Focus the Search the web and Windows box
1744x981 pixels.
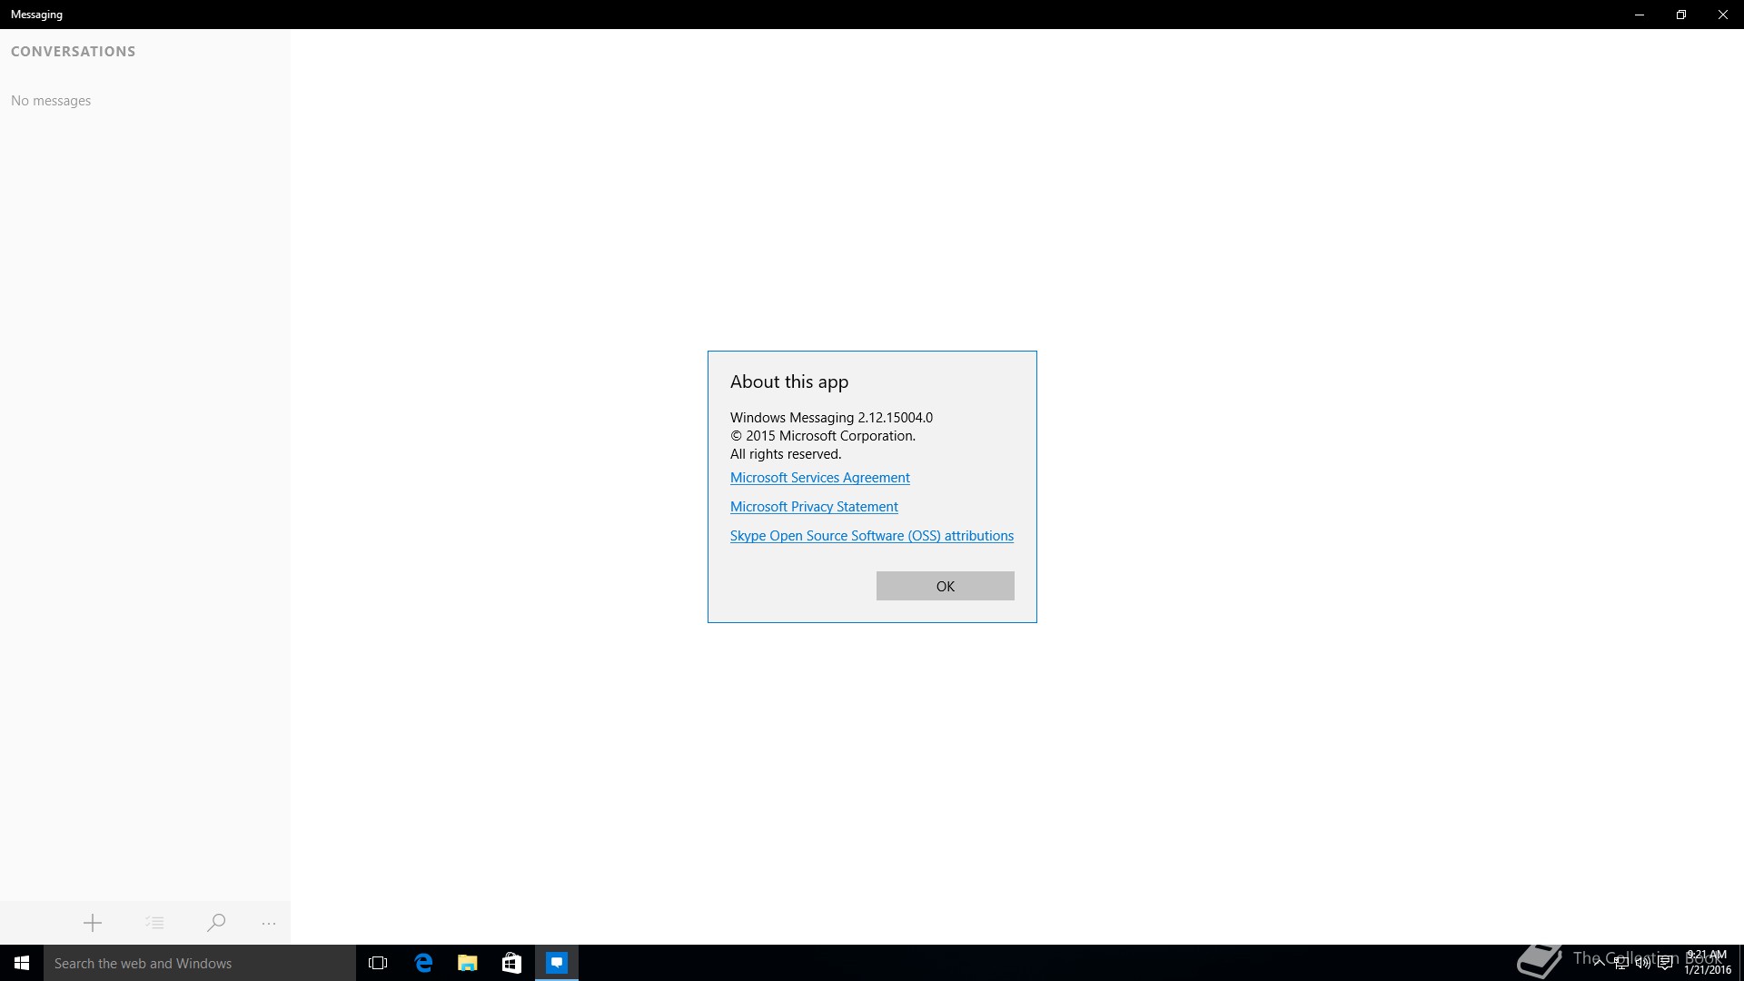tap(200, 963)
